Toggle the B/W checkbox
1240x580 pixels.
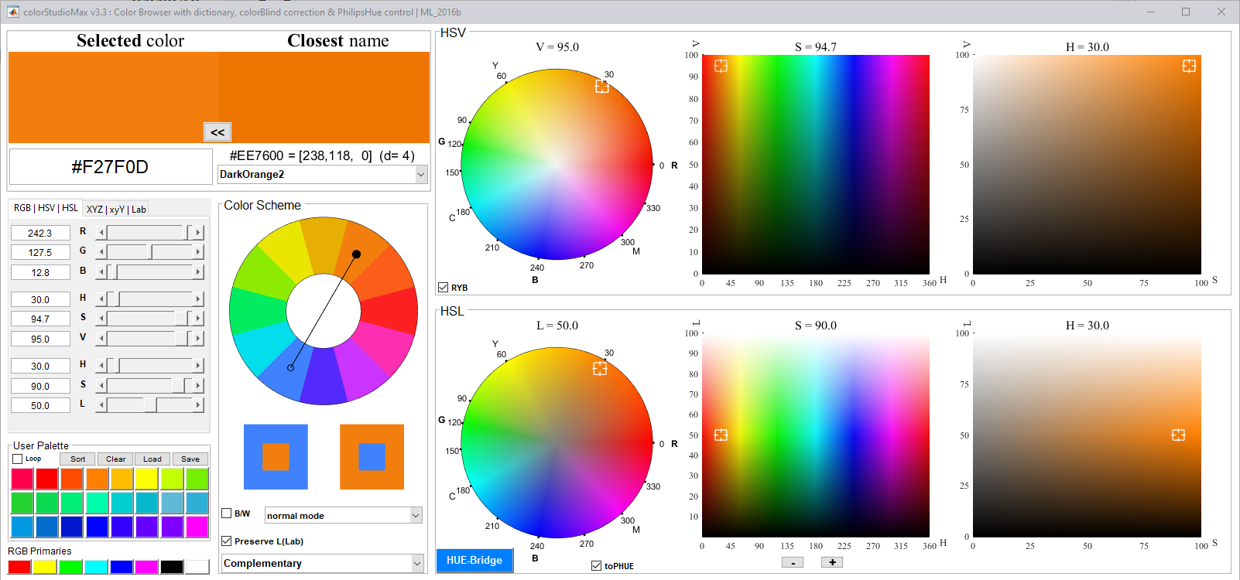(227, 513)
